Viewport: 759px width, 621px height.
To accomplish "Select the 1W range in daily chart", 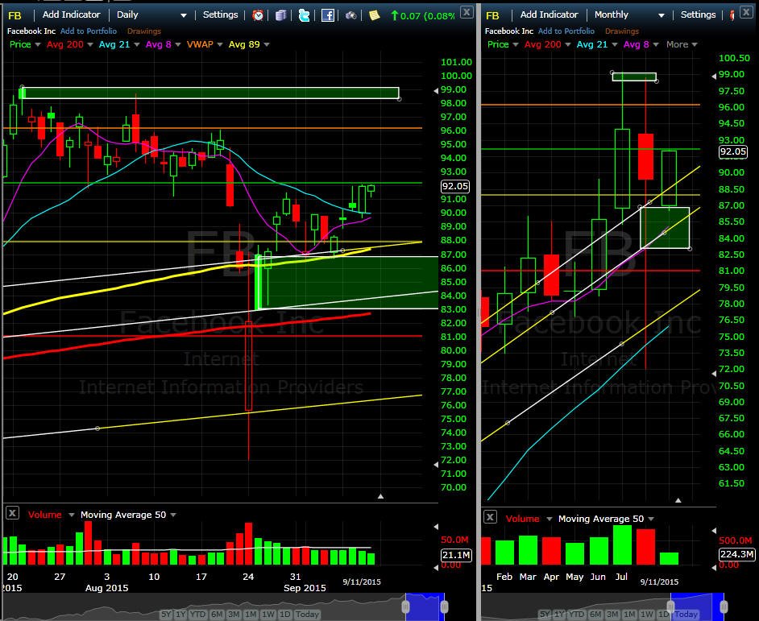I will 268,615.
